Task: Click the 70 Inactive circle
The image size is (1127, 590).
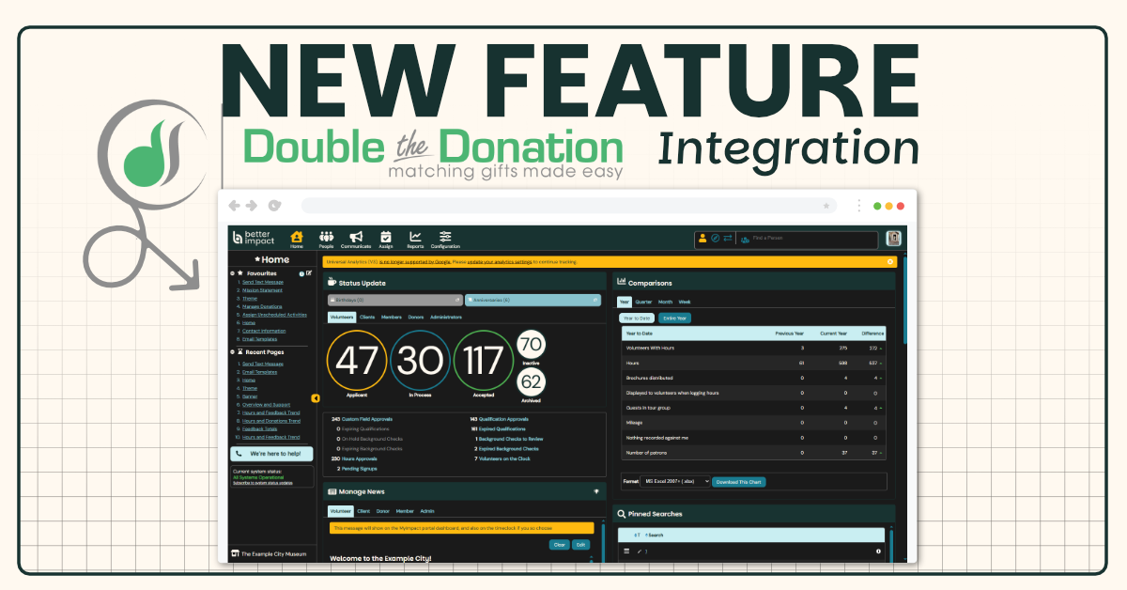Action: pyautogui.click(x=532, y=345)
